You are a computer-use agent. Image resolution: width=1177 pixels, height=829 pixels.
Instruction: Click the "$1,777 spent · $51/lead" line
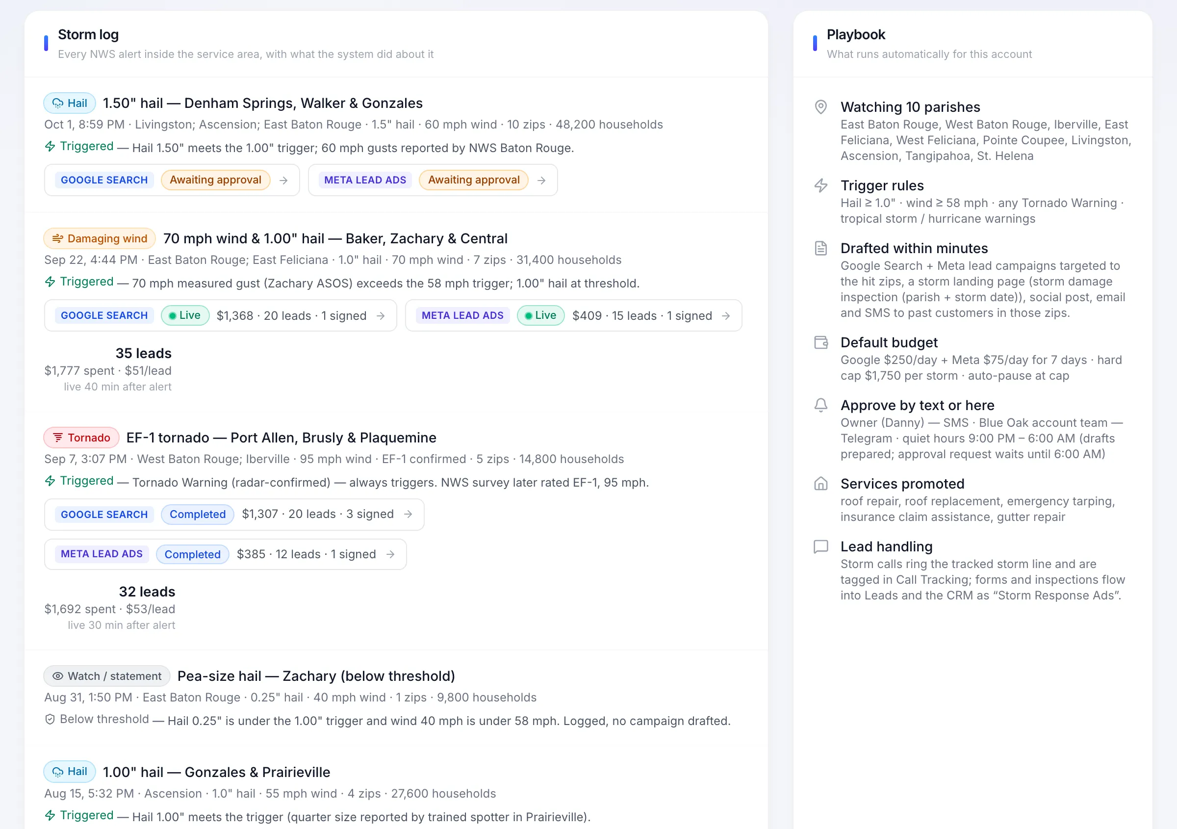click(x=108, y=371)
